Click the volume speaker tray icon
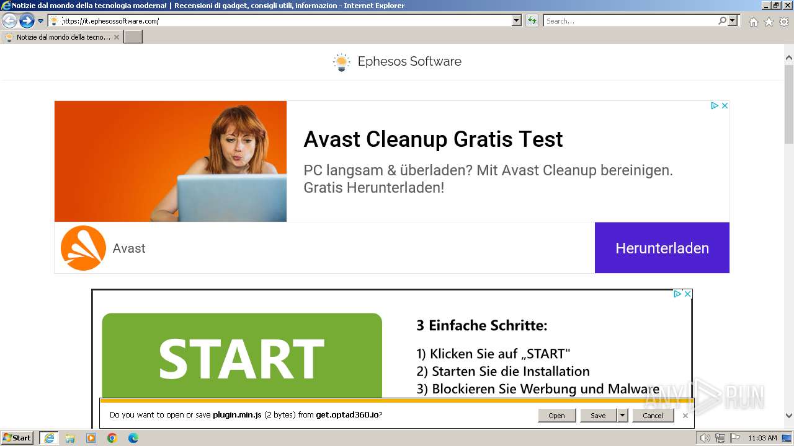 [x=705, y=438]
